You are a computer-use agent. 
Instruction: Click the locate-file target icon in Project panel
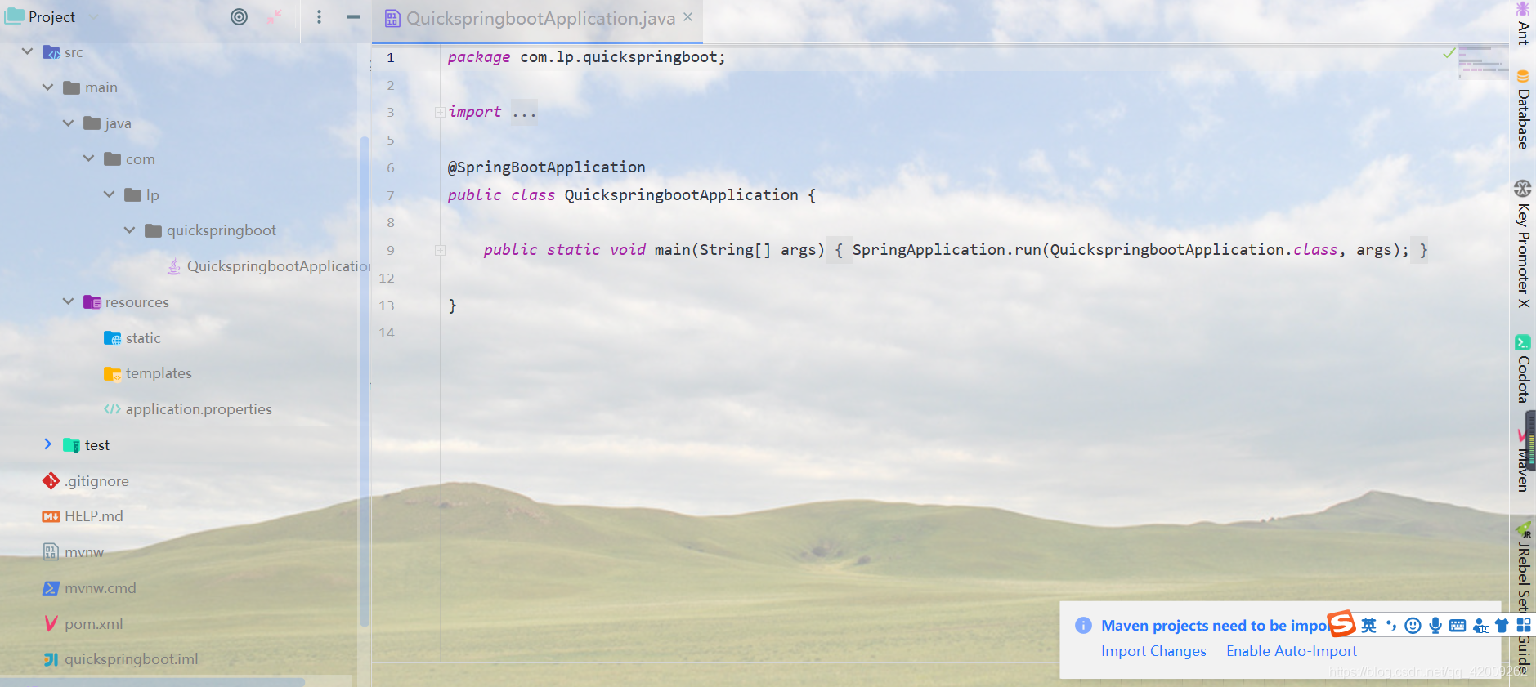[239, 16]
